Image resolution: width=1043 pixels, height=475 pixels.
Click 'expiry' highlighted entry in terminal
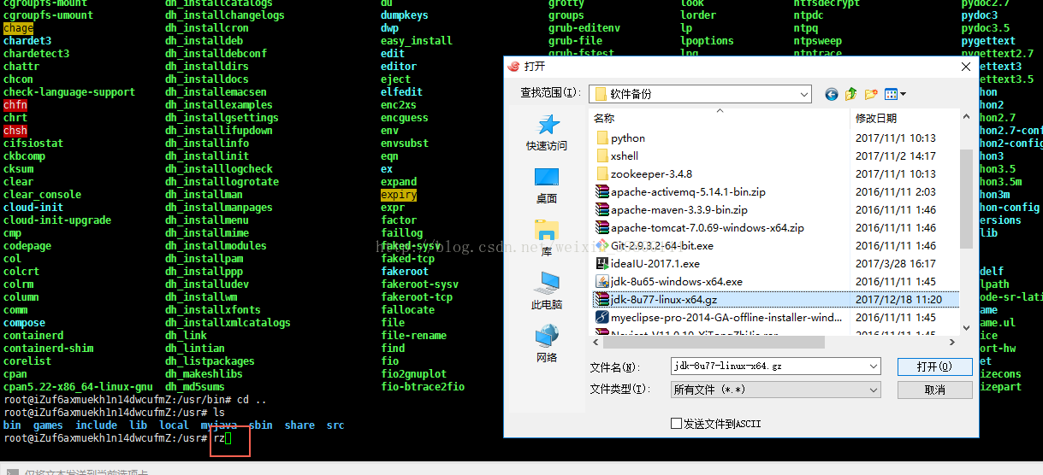coord(399,195)
